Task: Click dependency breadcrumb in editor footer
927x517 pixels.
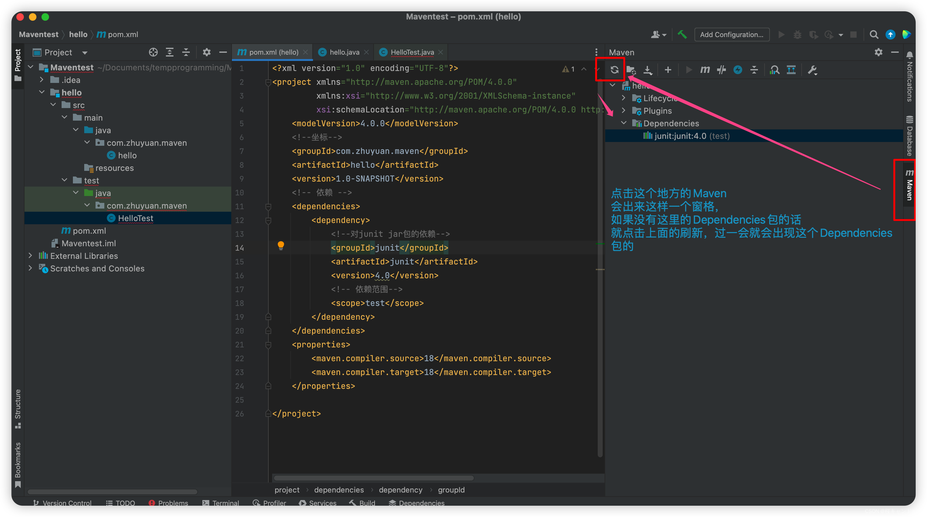Action: pyautogui.click(x=401, y=490)
